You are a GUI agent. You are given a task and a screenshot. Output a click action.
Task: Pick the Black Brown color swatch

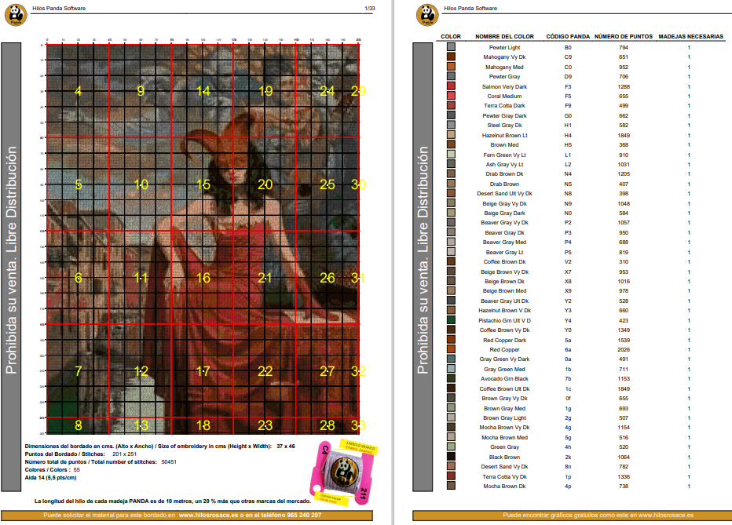coord(451,457)
